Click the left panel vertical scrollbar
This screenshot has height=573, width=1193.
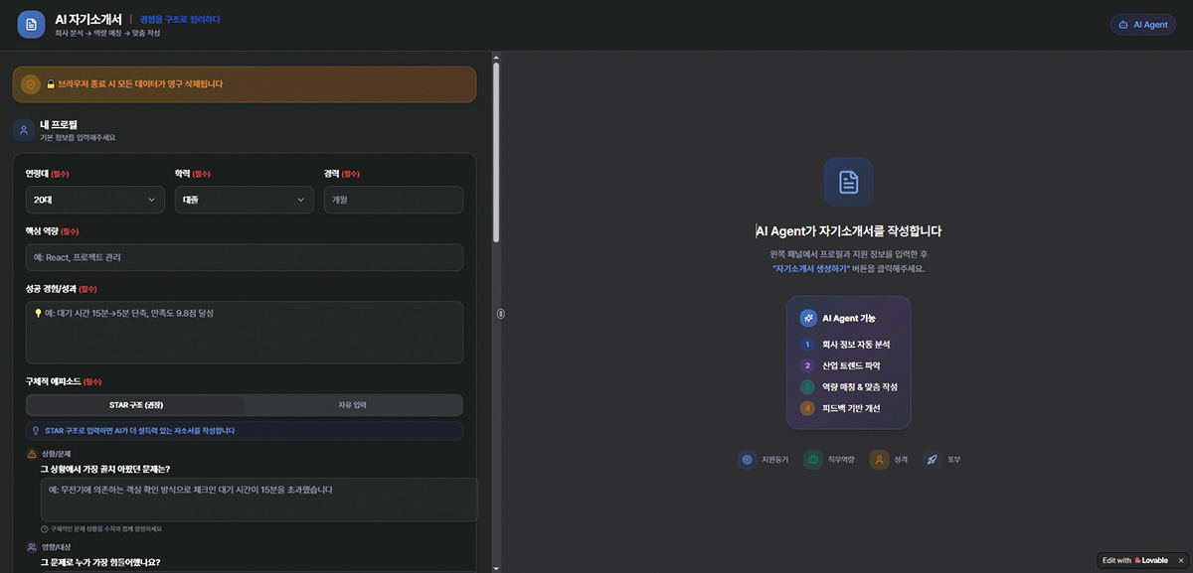(x=496, y=149)
